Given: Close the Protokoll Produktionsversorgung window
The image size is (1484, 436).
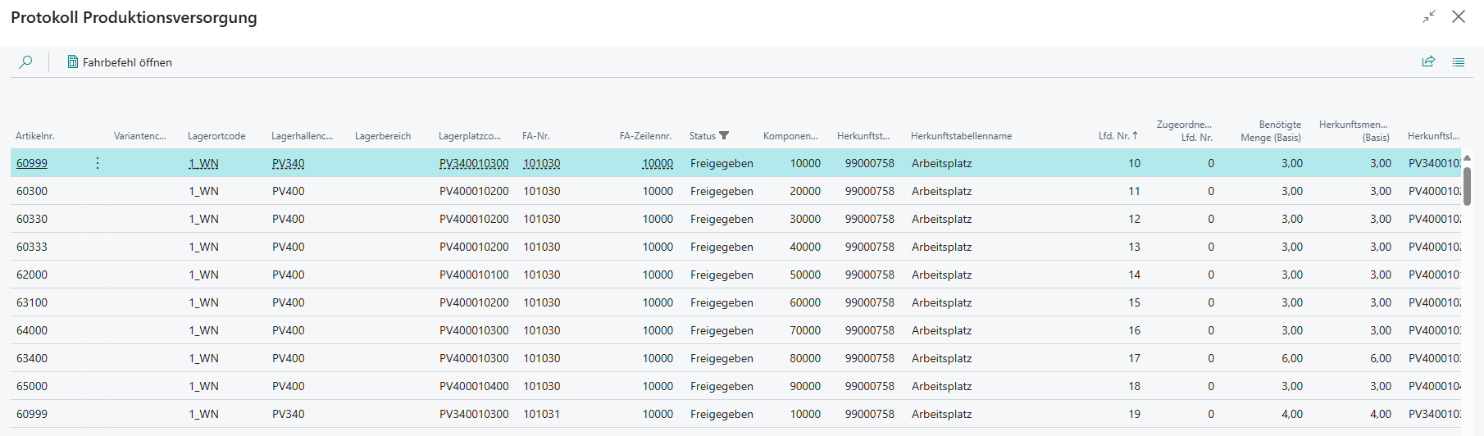Looking at the screenshot, I should (1459, 17).
